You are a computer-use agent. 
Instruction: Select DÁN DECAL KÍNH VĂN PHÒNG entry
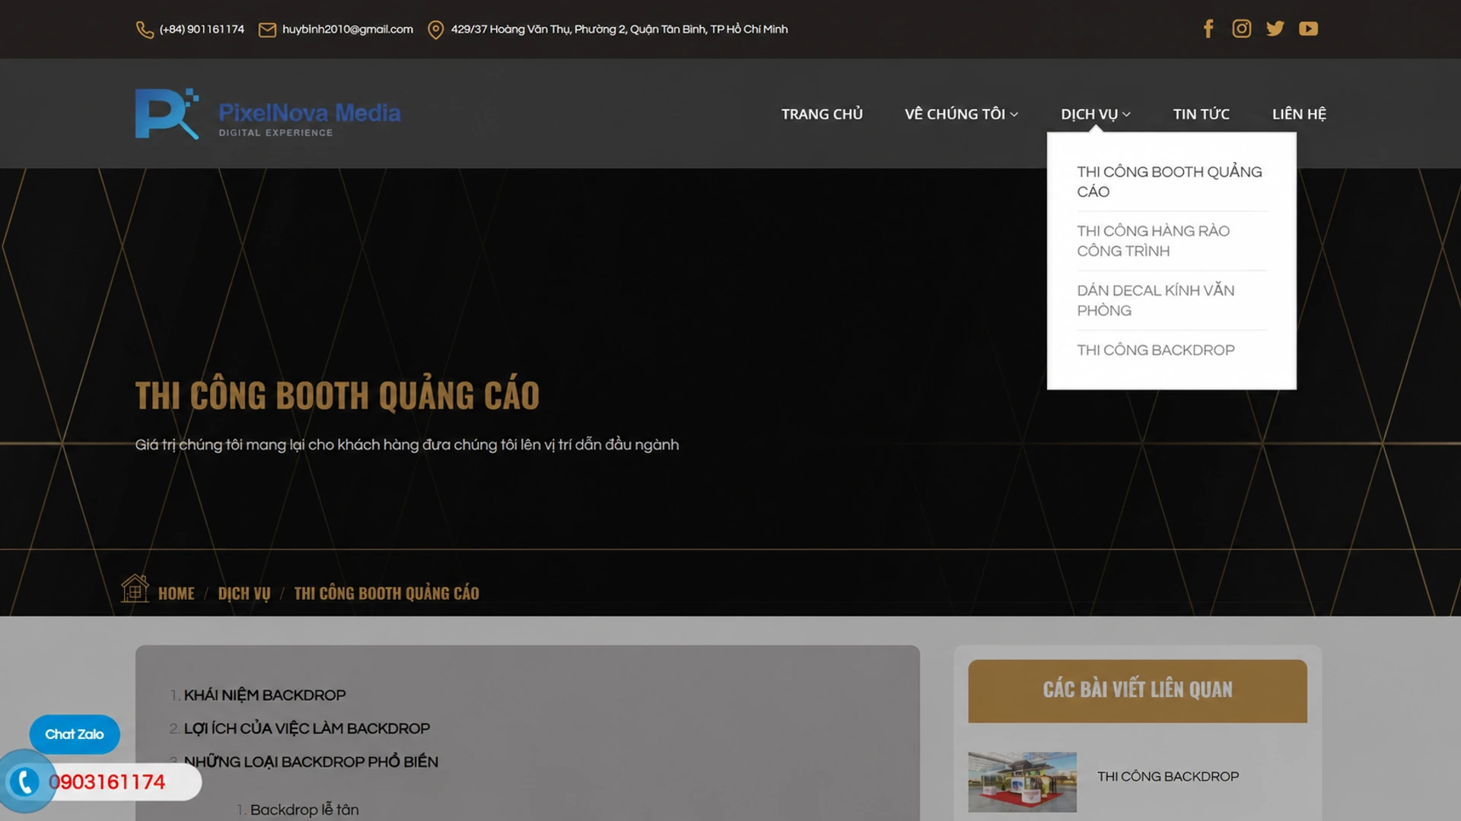point(1171,300)
